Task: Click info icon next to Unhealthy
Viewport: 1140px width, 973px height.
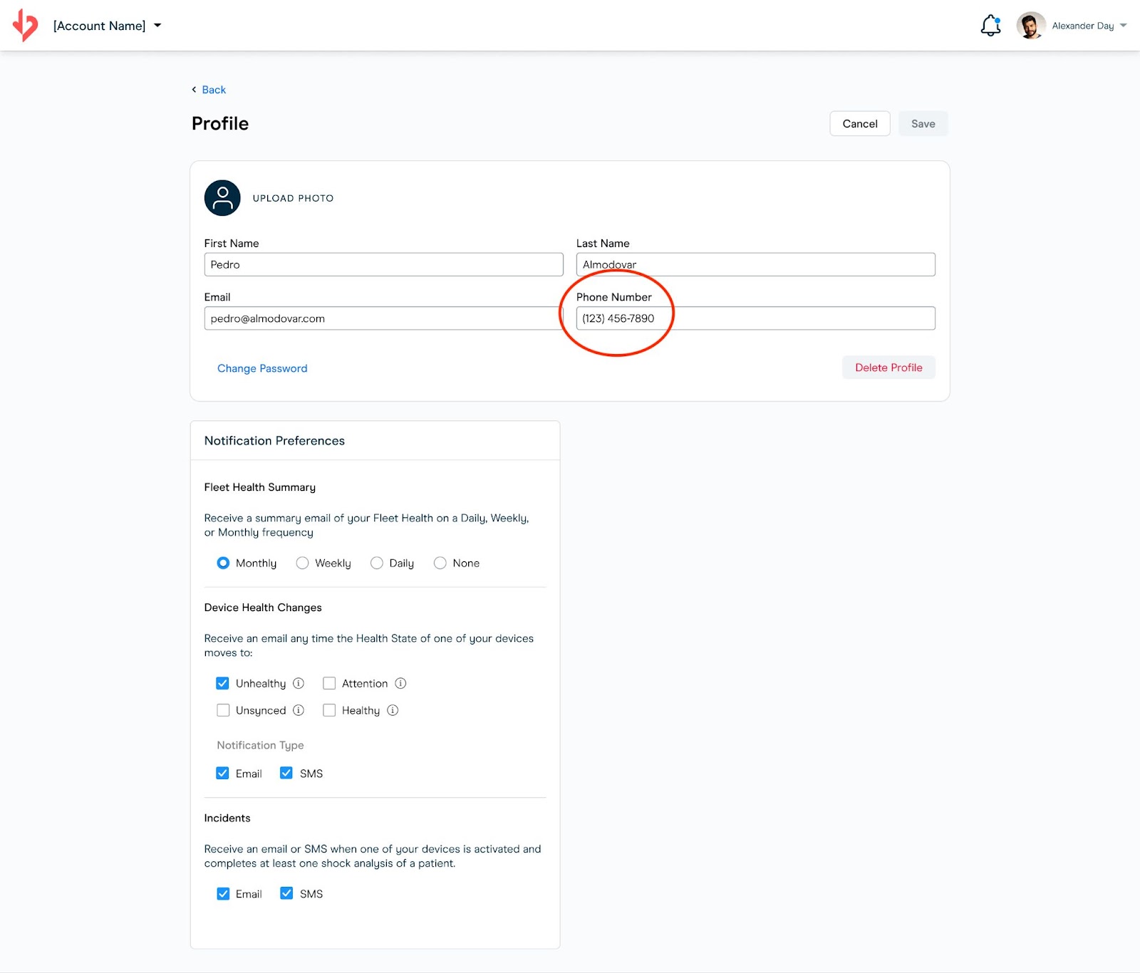Action: 299,683
